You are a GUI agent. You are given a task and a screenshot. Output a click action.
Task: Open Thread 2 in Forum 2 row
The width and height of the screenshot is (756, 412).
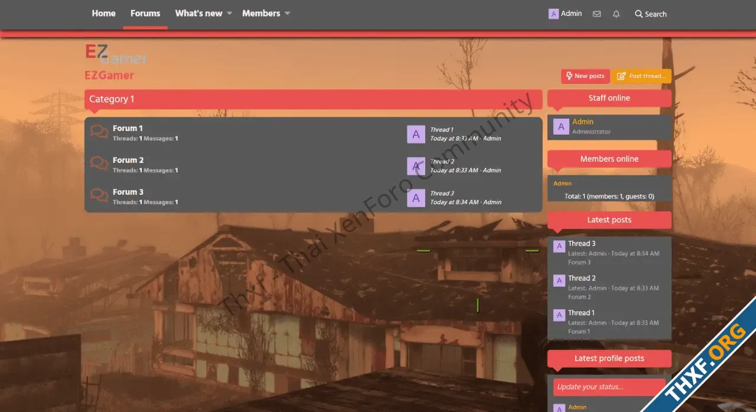pos(442,162)
